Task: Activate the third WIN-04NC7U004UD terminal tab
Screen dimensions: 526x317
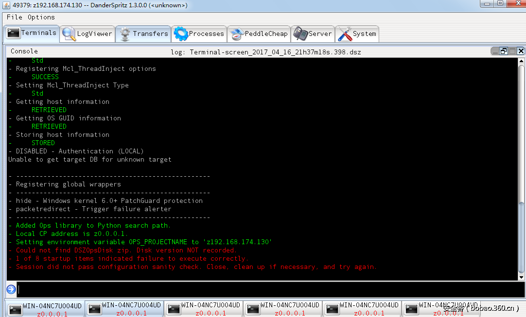Action: [x=204, y=309]
